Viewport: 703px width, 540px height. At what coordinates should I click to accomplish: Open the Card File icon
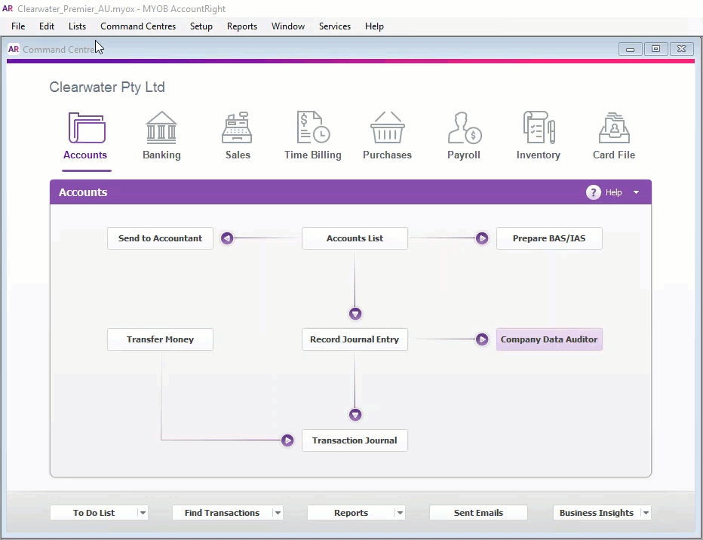pos(614,127)
